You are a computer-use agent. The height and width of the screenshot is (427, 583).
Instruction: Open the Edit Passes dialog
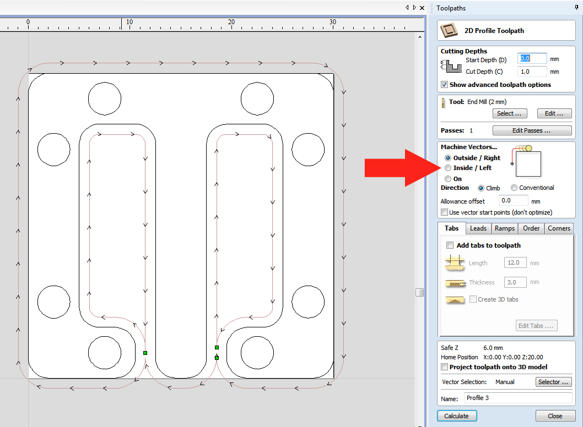coord(532,131)
